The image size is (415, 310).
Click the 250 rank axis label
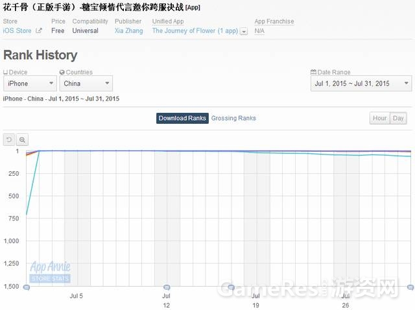pyautogui.click(x=14, y=174)
